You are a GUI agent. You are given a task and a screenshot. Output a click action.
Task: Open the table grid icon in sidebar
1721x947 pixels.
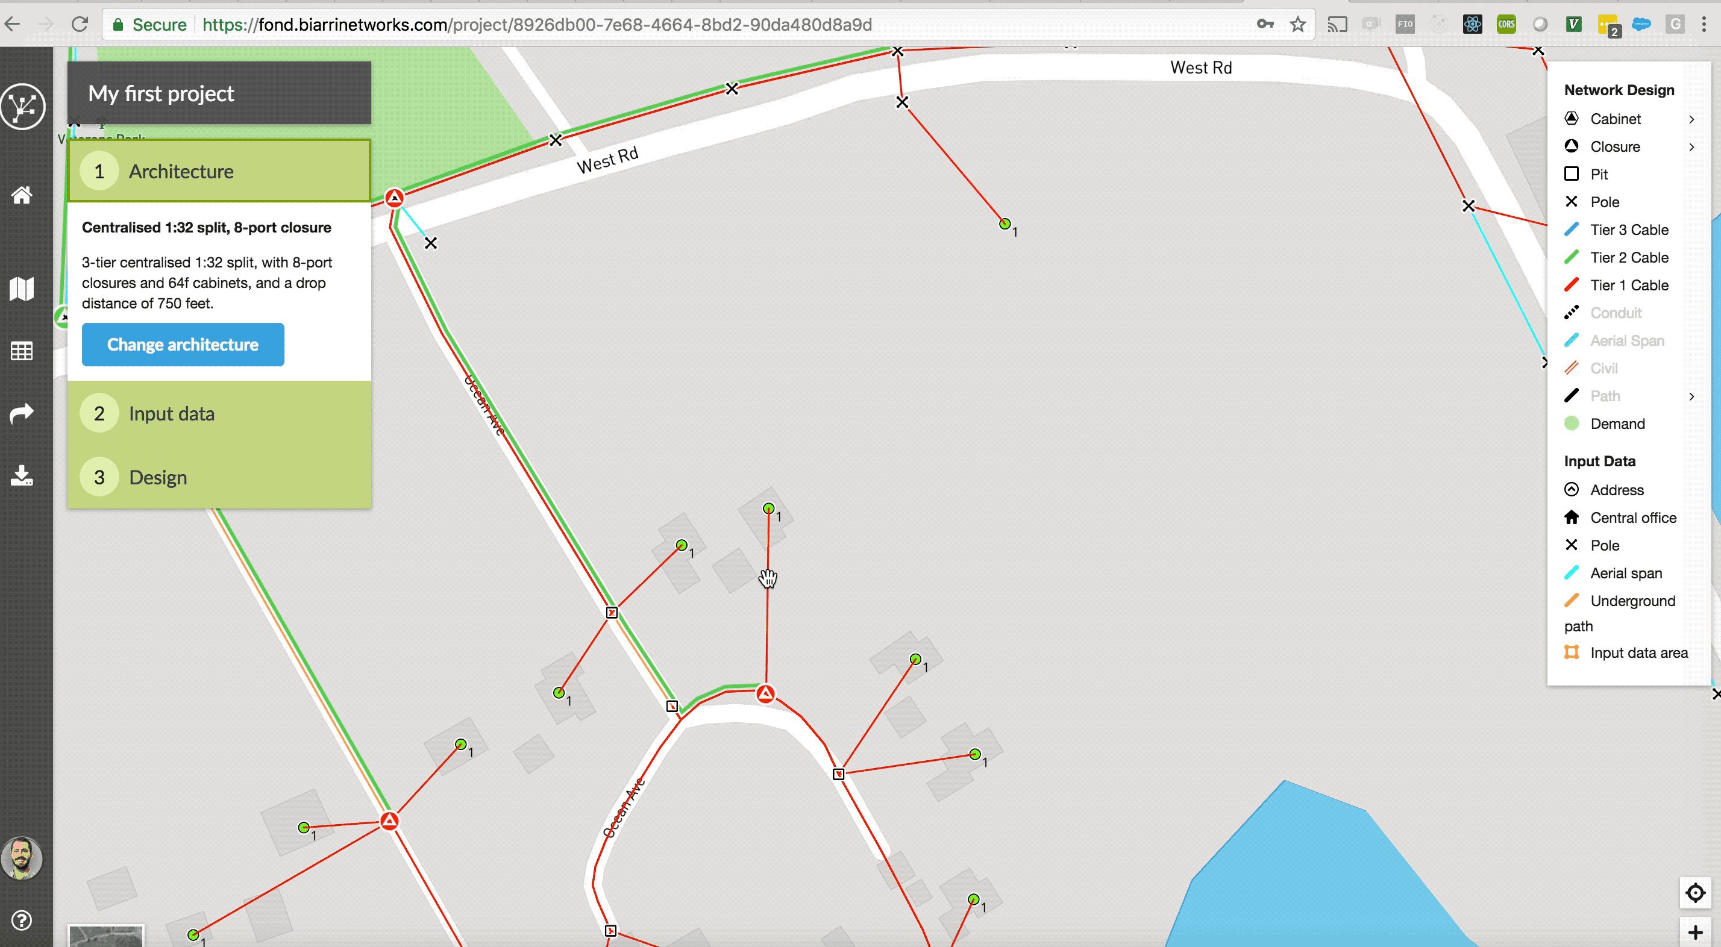[21, 351]
